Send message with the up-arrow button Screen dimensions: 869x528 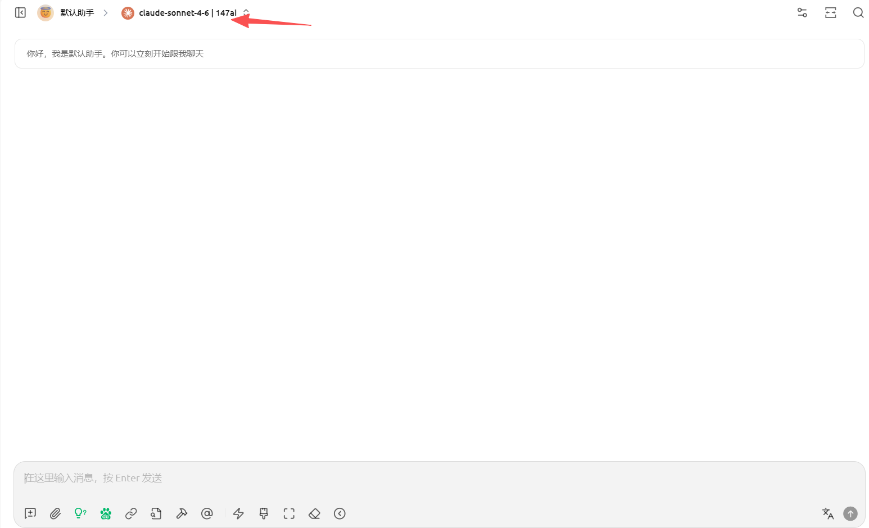[850, 513]
